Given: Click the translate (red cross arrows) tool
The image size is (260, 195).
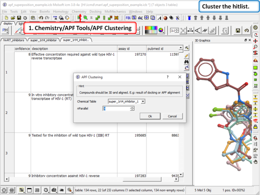Looking at the screenshot, I should pyautogui.click(x=256, y=41).
